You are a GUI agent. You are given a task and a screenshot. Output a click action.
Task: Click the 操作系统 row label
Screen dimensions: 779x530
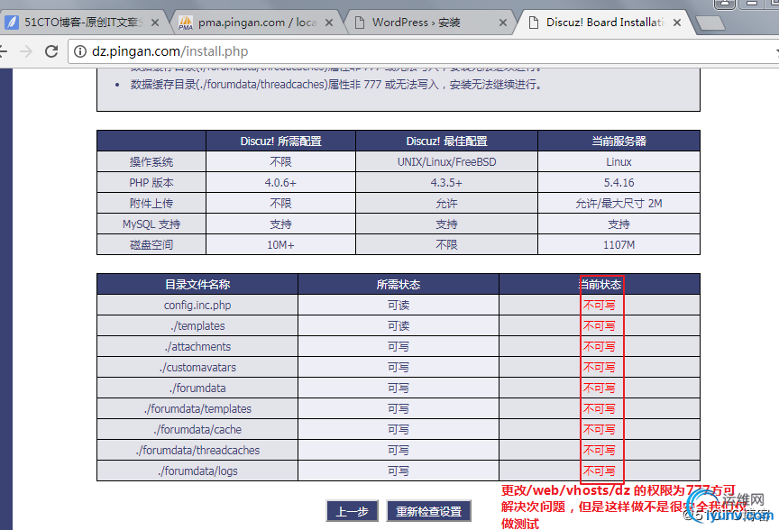click(x=151, y=162)
